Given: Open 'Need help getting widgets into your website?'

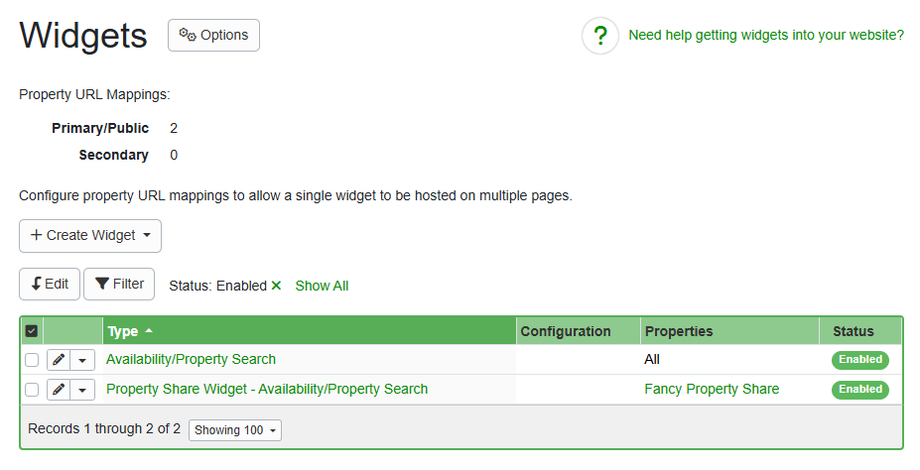Looking at the screenshot, I should pyautogui.click(x=766, y=35).
